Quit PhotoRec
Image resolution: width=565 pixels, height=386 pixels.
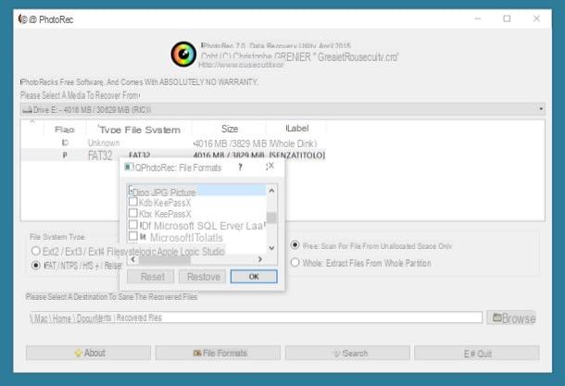click(477, 353)
